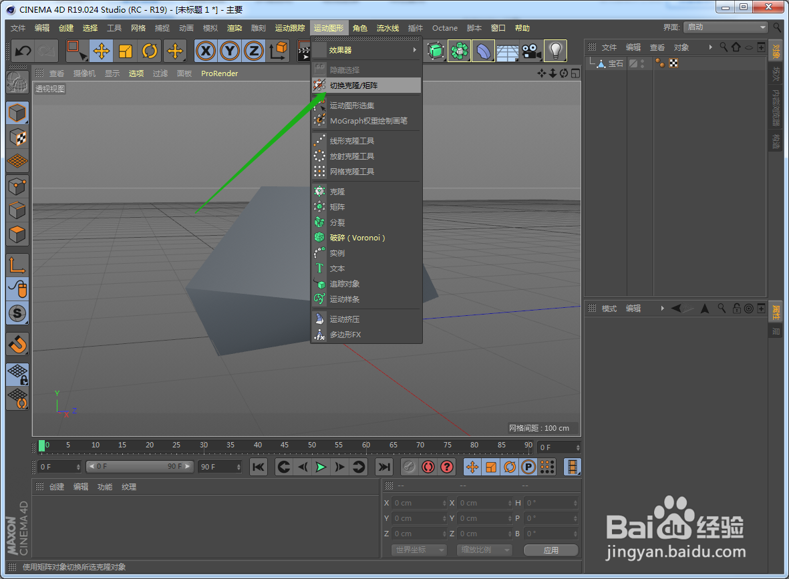Select the Workplane orange grid icon

(x=17, y=161)
